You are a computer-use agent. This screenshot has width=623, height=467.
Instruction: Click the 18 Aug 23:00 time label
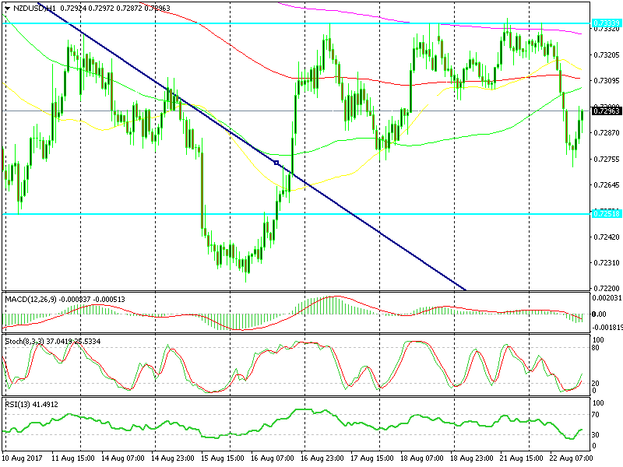pyautogui.click(x=472, y=458)
